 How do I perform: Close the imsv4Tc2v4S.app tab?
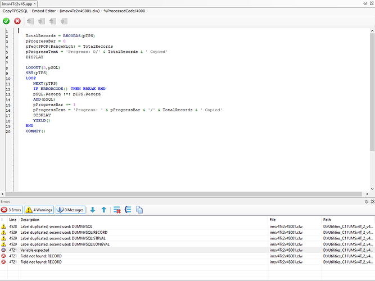point(35,4)
